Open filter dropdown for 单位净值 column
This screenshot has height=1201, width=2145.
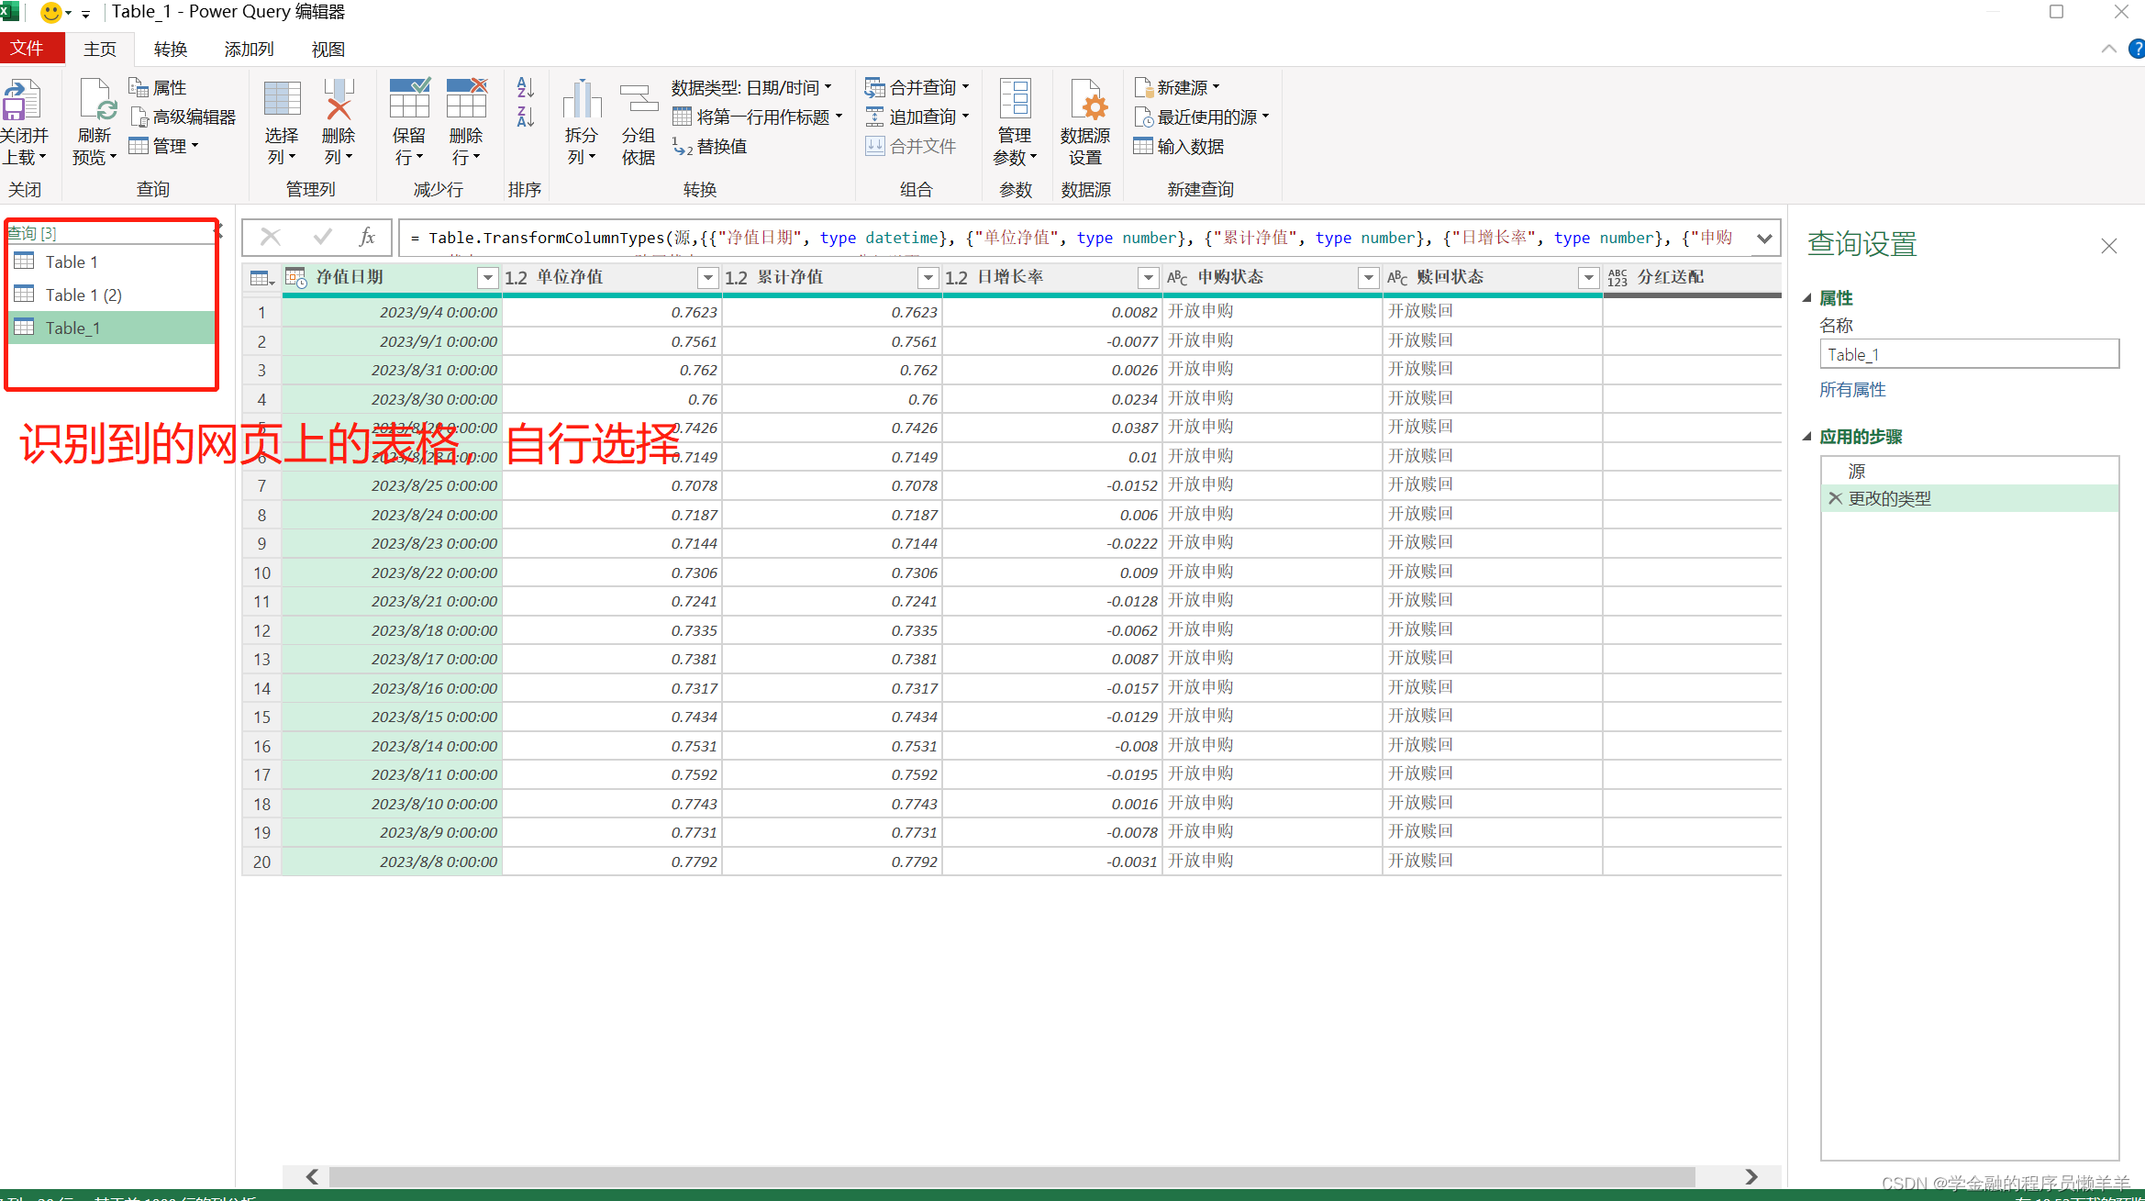click(707, 278)
